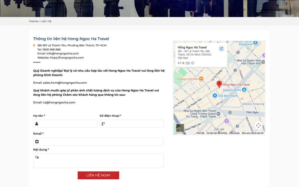Click cs@hongngocha.com email text

[x=59, y=103]
